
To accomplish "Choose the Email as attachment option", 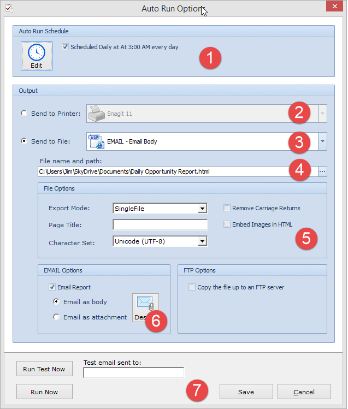I will coord(56,317).
